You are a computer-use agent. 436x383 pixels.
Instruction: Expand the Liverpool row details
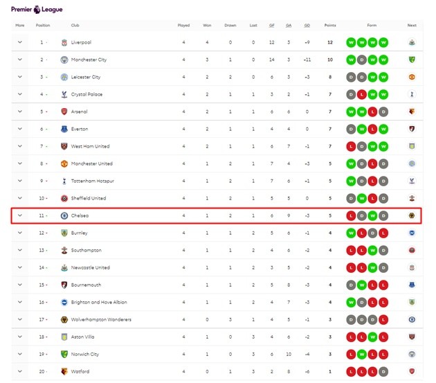(x=19, y=42)
